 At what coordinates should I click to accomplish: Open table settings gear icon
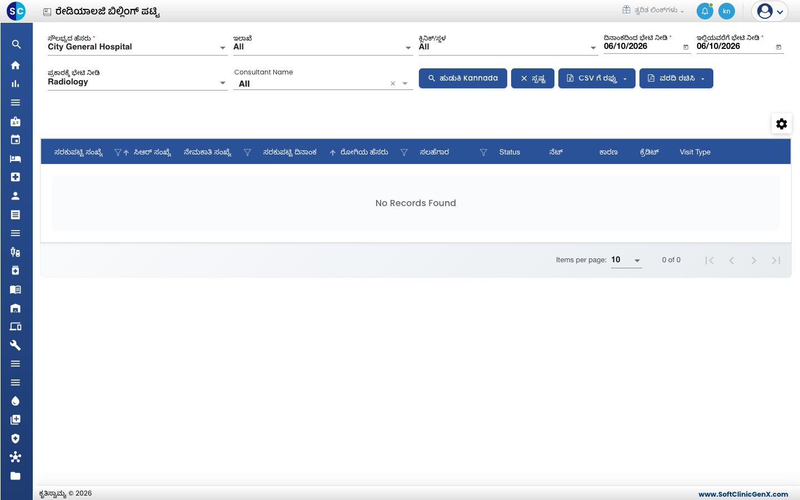[782, 124]
